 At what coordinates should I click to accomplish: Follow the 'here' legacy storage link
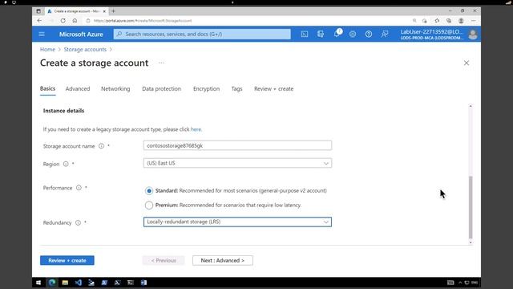tap(196, 129)
